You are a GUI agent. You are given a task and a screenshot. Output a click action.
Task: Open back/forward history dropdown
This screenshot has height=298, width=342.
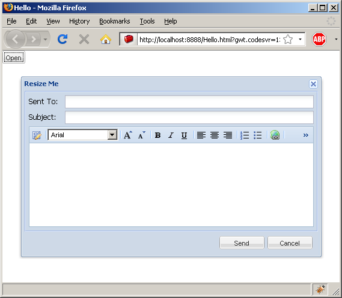pos(45,39)
